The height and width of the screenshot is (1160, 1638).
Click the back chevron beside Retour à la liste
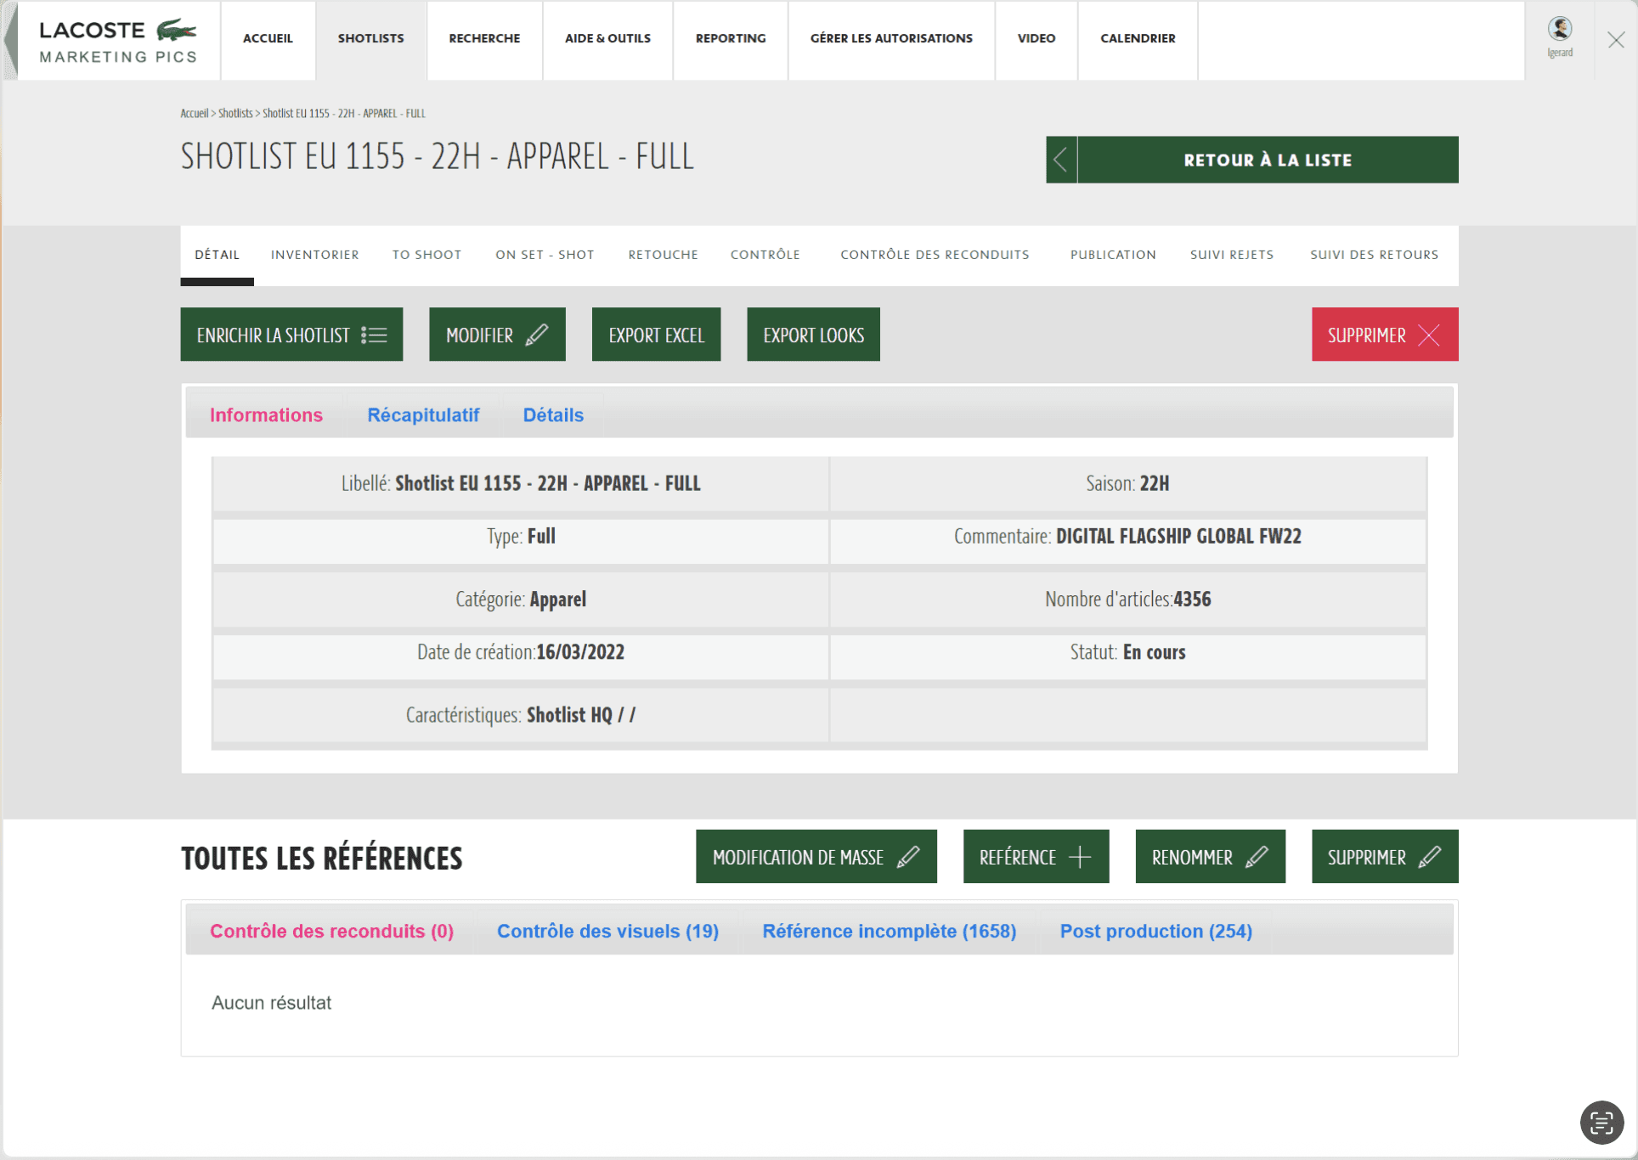pyautogui.click(x=1061, y=160)
